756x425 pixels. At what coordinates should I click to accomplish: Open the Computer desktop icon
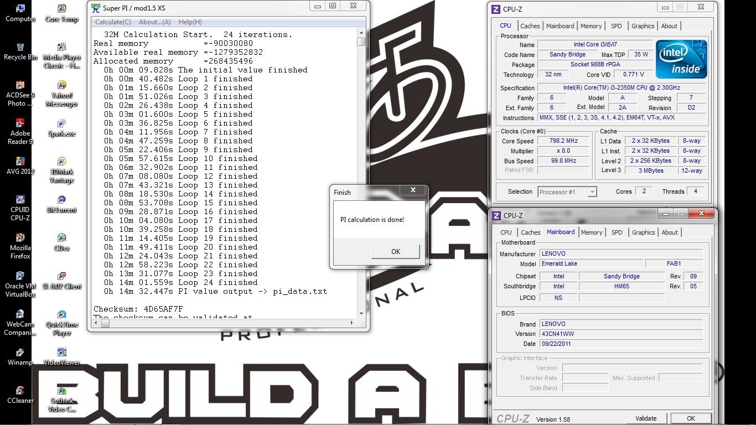pyautogui.click(x=20, y=13)
